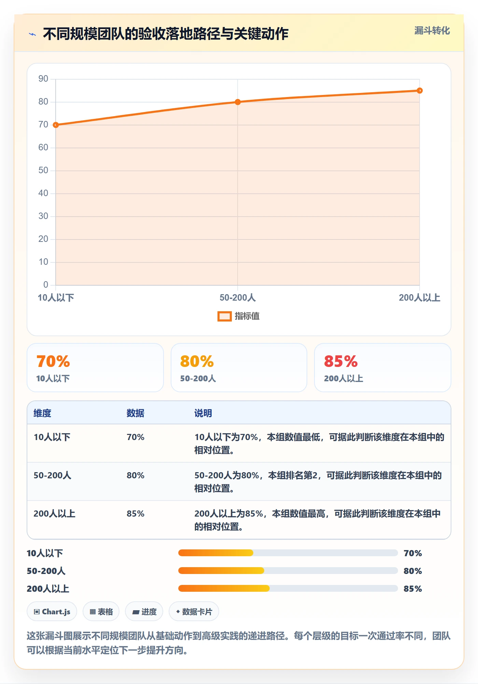Click description starting 10人以下为70%
The width and height of the screenshot is (478, 684).
click(x=319, y=443)
